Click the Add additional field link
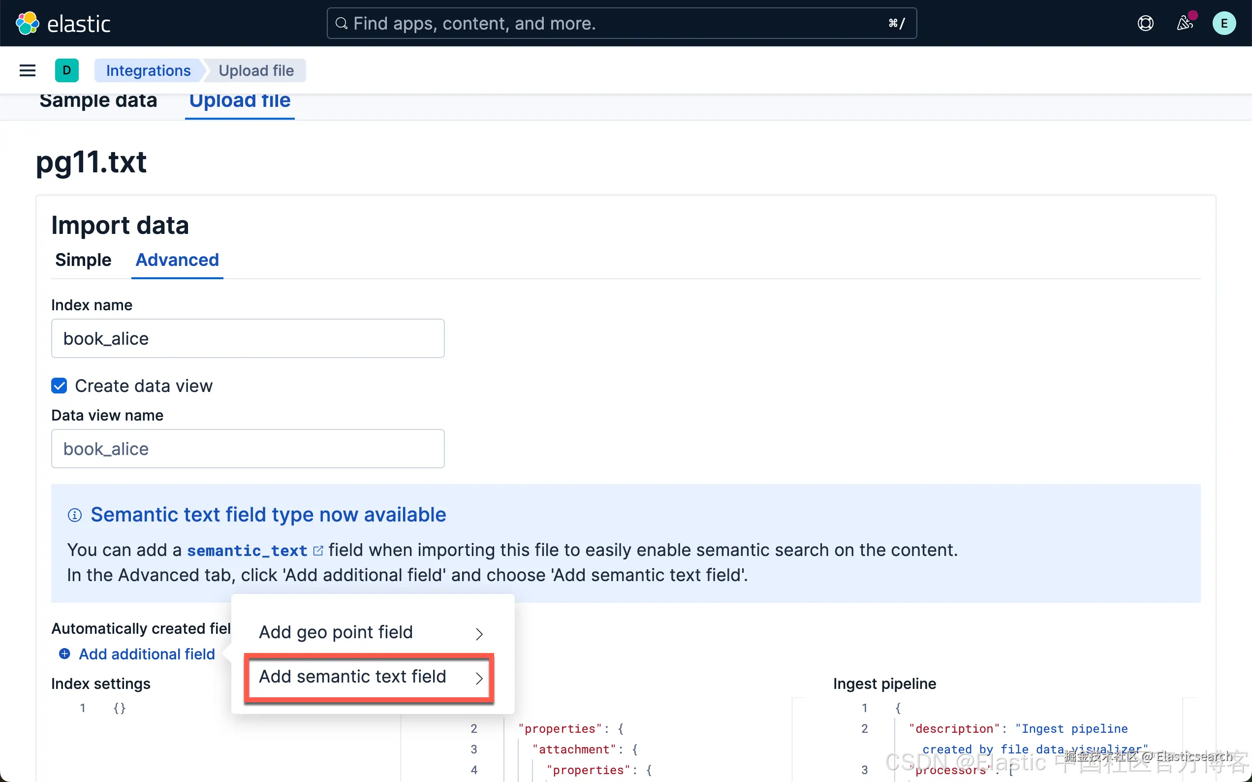This screenshot has width=1252, height=782. tap(147, 654)
